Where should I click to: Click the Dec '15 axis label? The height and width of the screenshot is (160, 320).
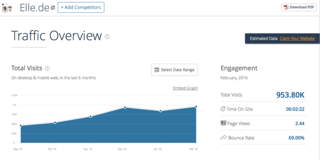pyautogui.click(x=122, y=149)
